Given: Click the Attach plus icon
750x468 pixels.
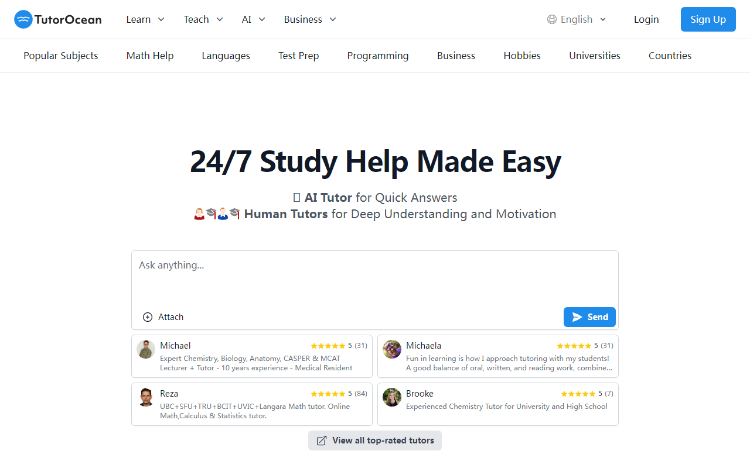Looking at the screenshot, I should pyautogui.click(x=148, y=317).
